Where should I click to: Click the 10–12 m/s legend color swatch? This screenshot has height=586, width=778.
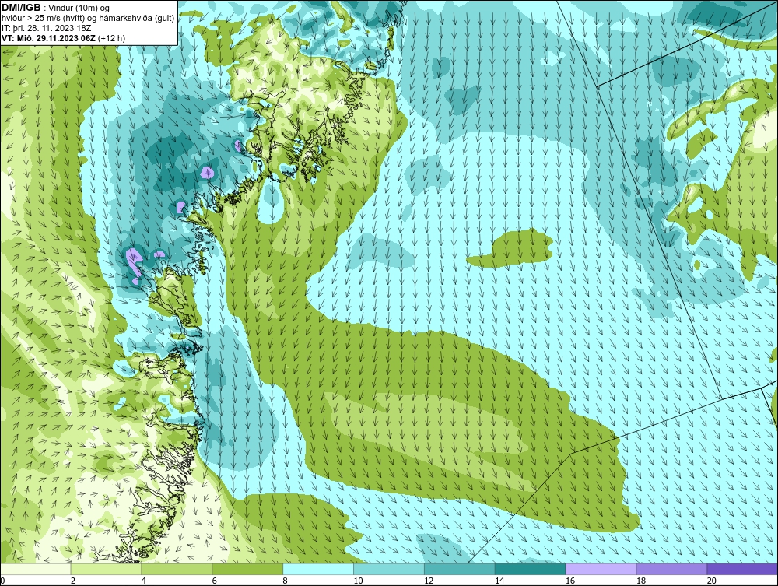(389, 569)
